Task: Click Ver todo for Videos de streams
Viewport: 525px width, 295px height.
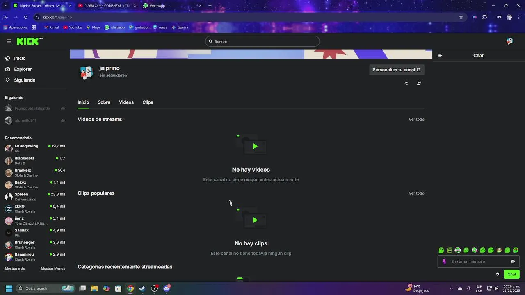Action: pos(416,120)
